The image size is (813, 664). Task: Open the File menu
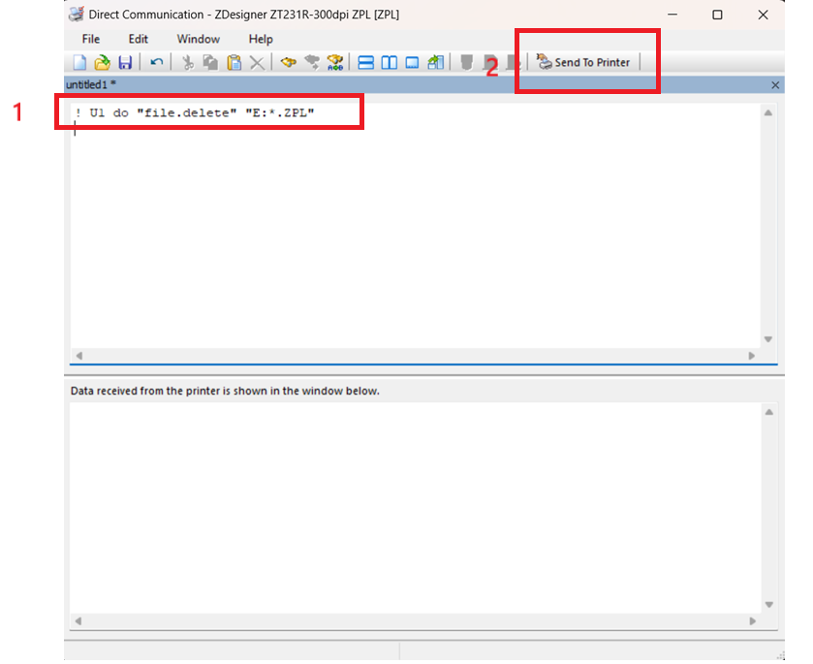click(91, 39)
